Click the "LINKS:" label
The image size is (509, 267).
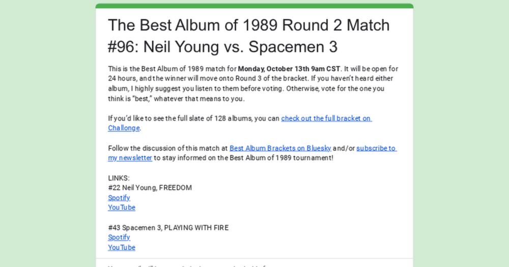(119, 178)
